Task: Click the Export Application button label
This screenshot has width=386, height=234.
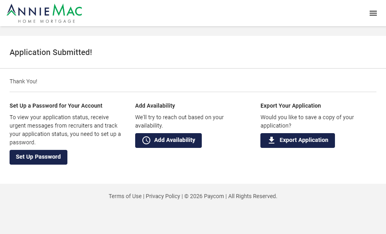Action: click(303, 140)
